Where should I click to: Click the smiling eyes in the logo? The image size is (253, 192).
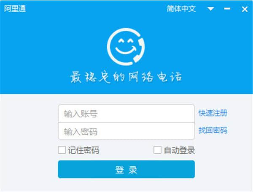126,41
